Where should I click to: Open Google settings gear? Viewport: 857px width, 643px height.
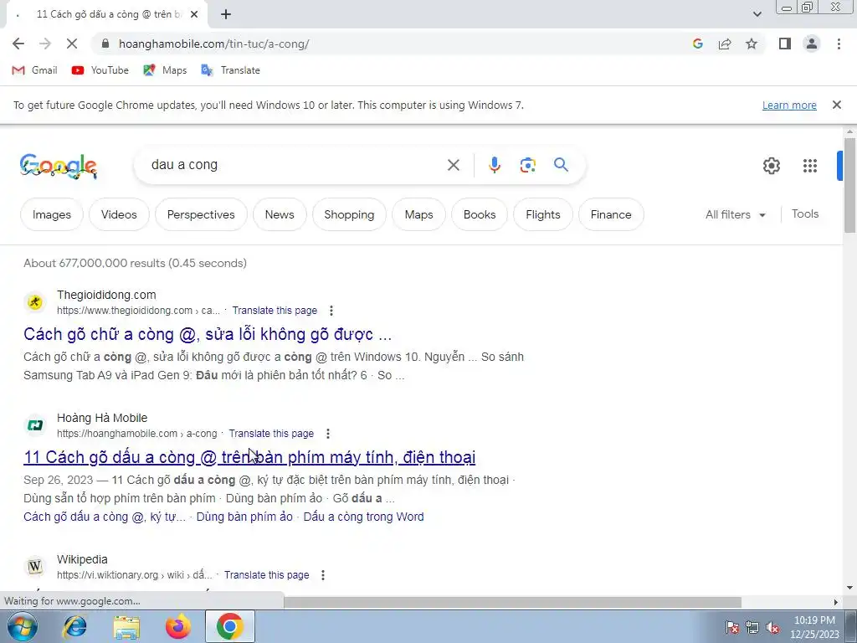click(771, 166)
